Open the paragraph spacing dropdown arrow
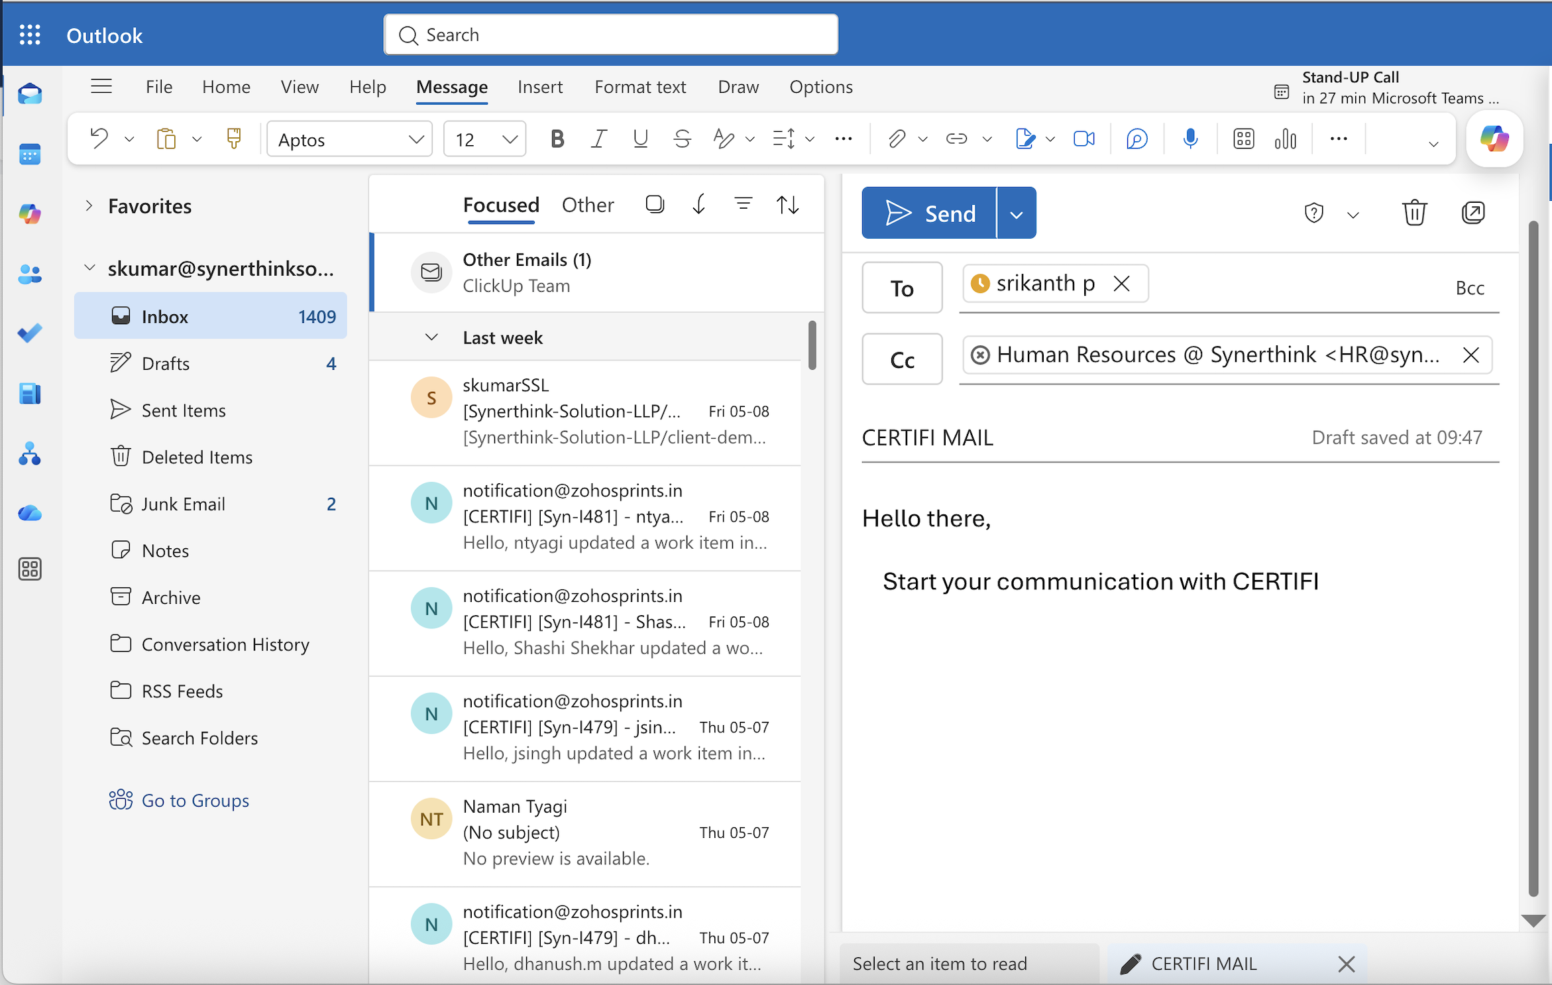 810,139
